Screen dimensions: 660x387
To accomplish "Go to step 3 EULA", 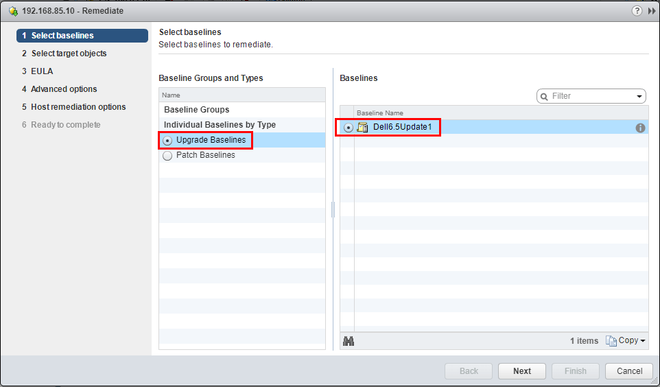I will (38, 71).
